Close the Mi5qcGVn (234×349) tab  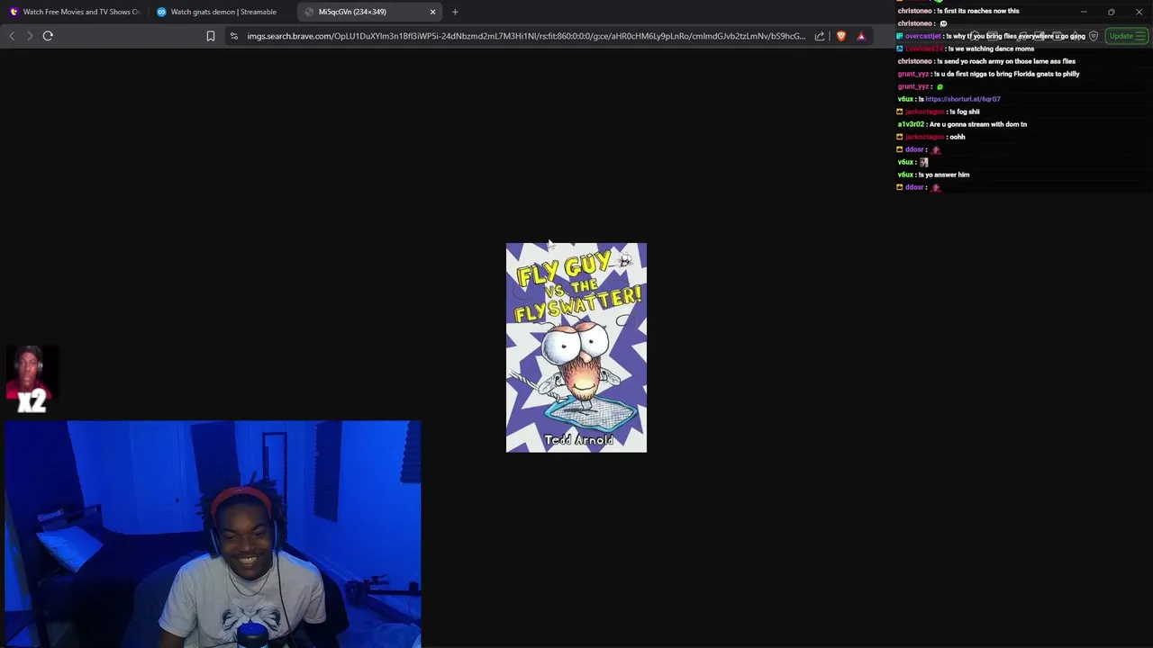pos(432,12)
